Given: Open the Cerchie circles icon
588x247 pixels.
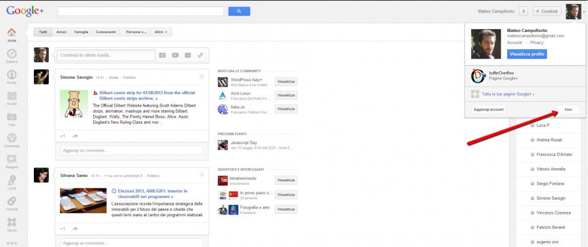Looking at the screenshot, I should [12, 201].
